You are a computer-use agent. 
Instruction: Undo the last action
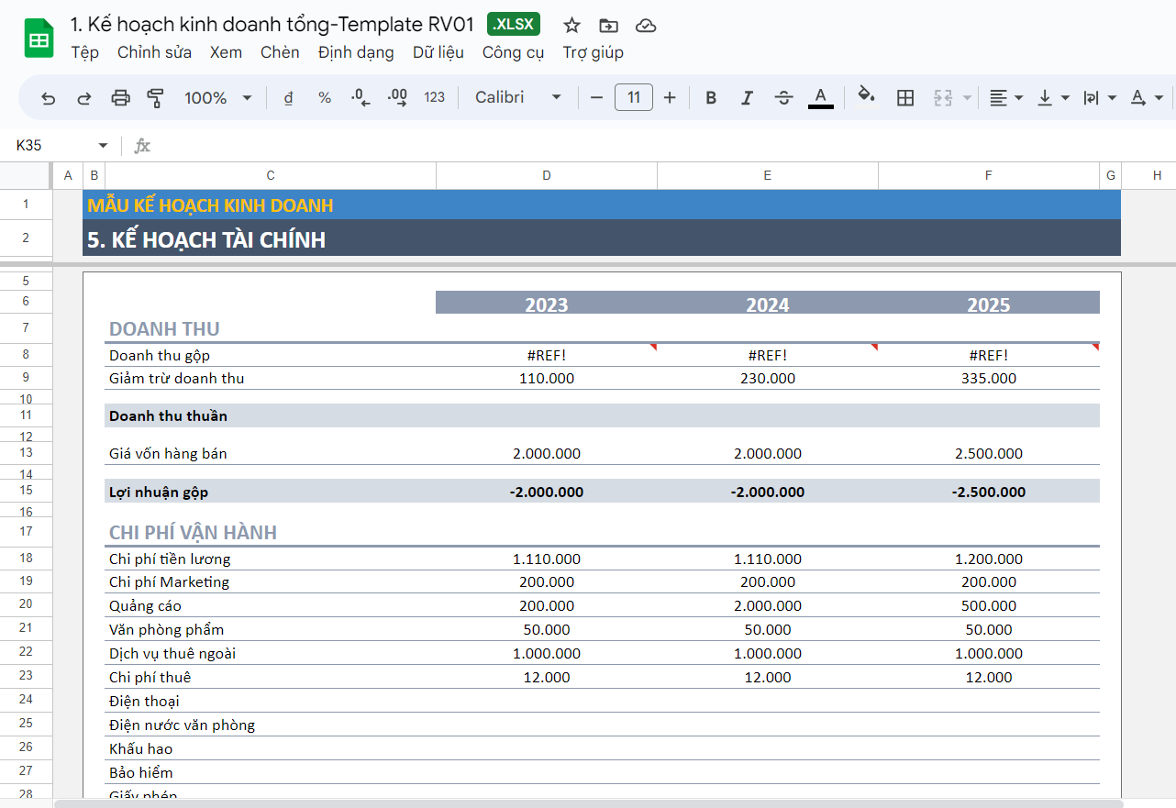[x=49, y=97]
